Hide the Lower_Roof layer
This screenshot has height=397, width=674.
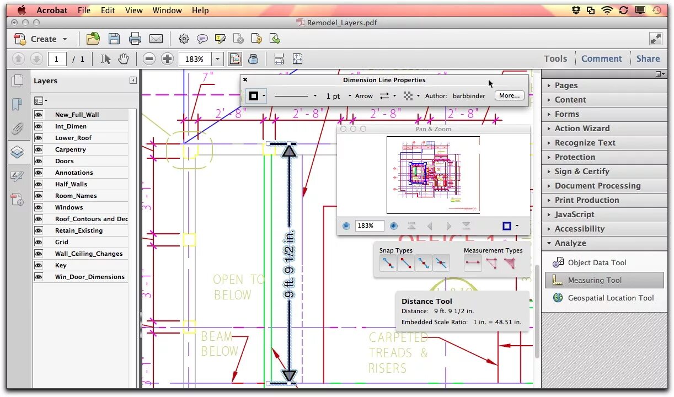(39, 138)
